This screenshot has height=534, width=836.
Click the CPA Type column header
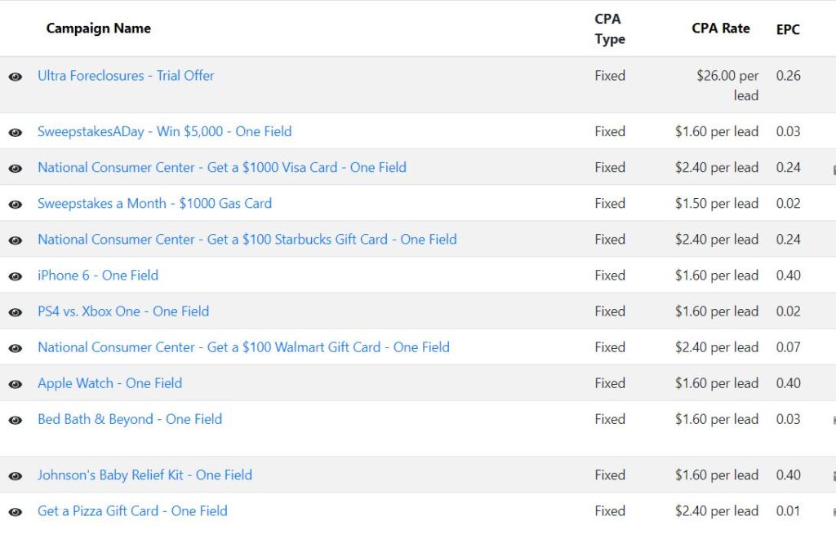click(x=609, y=29)
